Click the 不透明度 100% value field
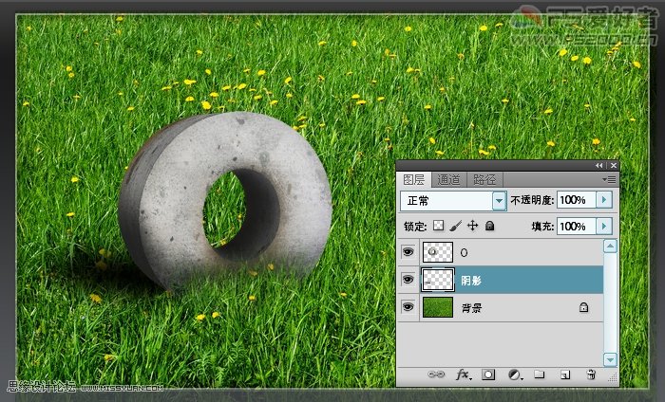This screenshot has height=402, width=665. [577, 200]
